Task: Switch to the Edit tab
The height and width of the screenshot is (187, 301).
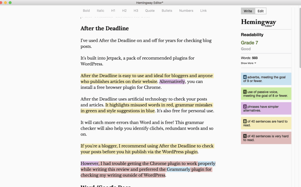Action: coord(260,11)
